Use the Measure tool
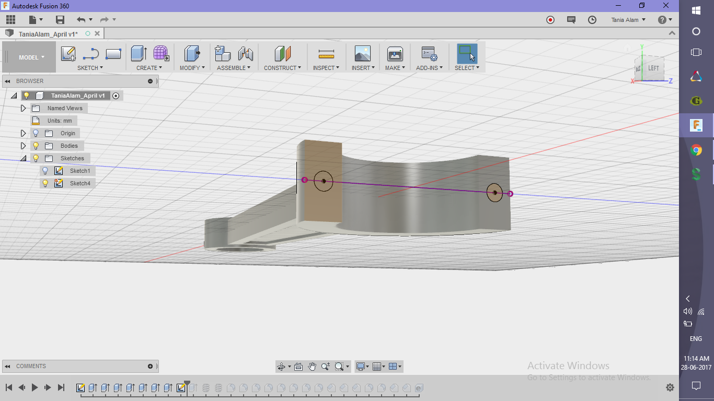Image resolution: width=714 pixels, height=401 pixels. coord(326,54)
